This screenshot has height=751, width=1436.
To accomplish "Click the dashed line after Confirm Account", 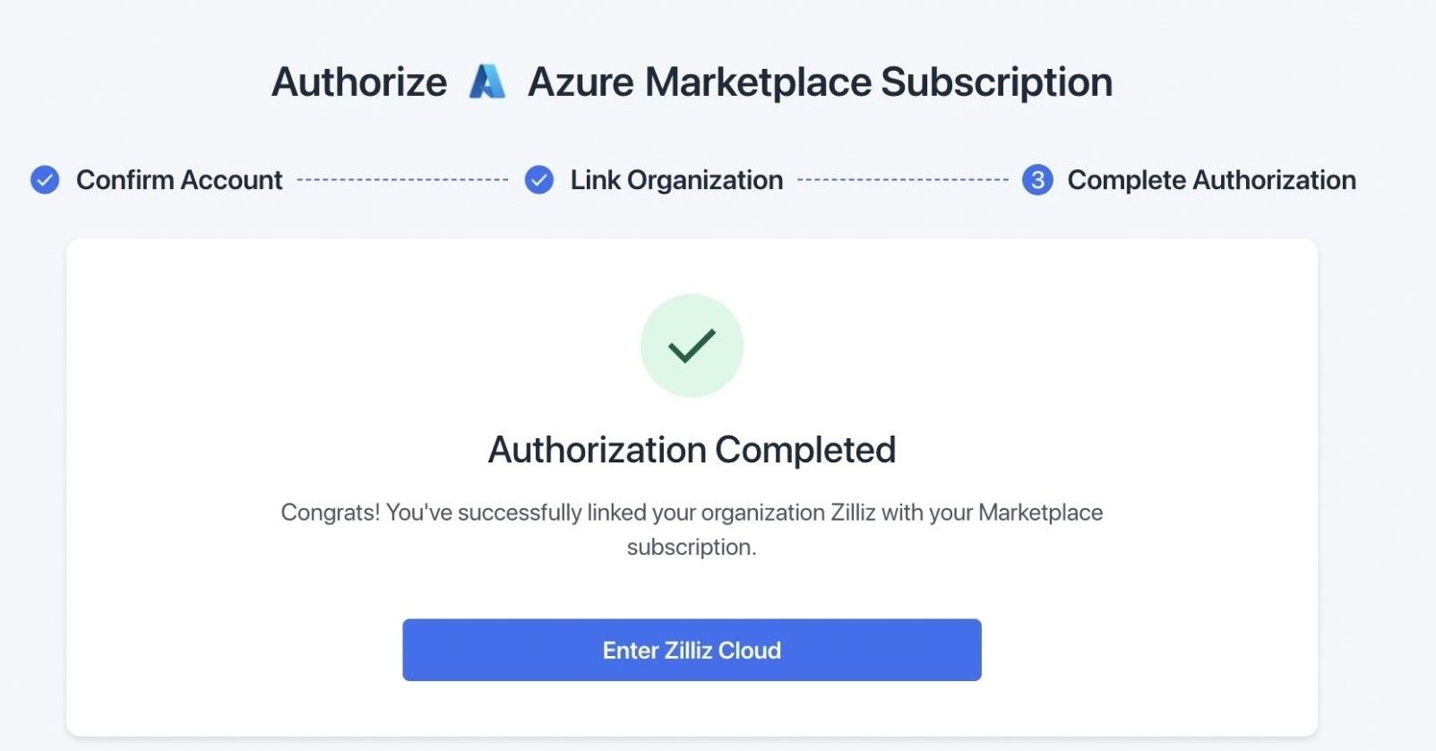I will 402,180.
